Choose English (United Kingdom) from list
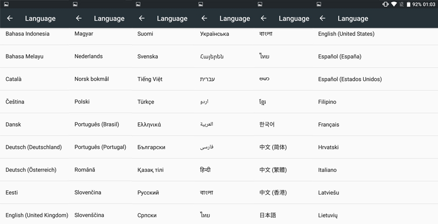438x224 pixels. tap(37, 215)
